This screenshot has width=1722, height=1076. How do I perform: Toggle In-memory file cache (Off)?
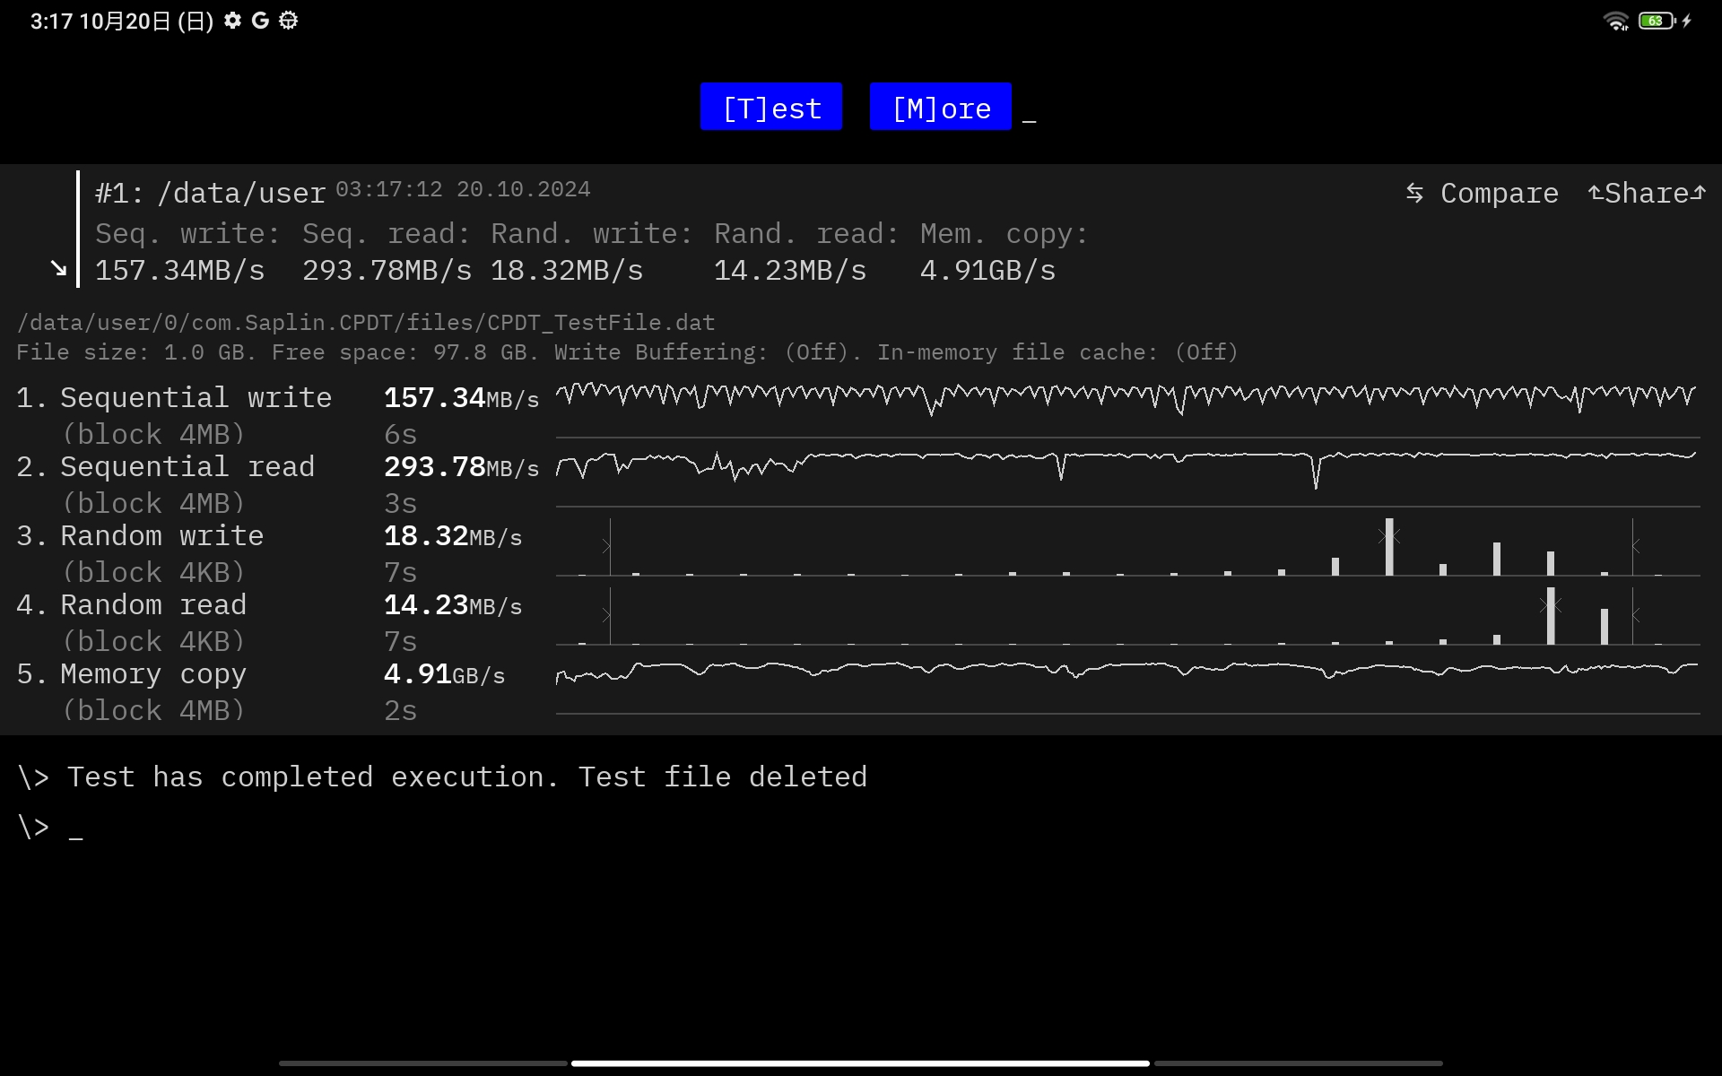pos(1205,352)
